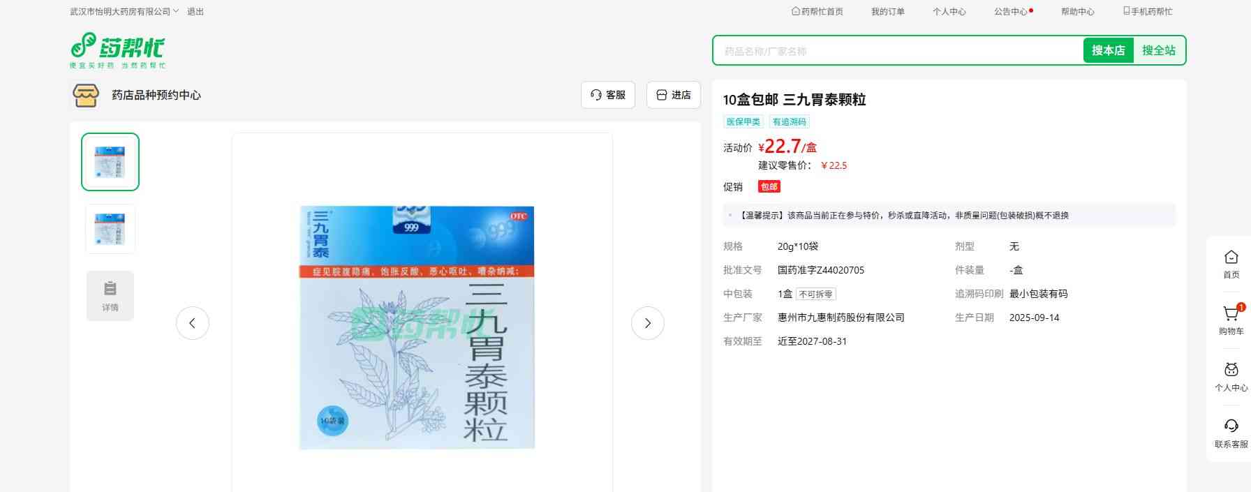
Task: Open 我的订单 in top navigation
Action: click(x=887, y=12)
